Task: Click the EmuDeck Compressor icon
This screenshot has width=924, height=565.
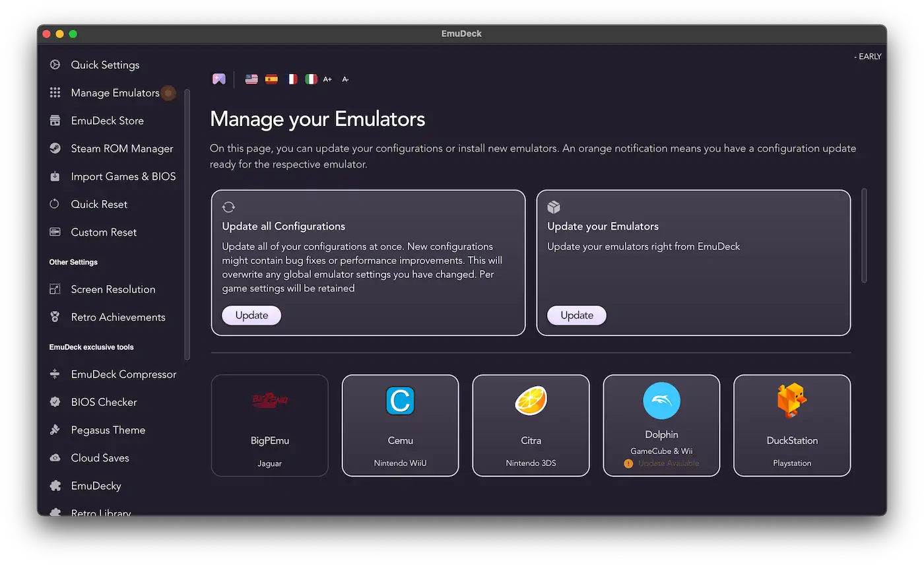Action: [x=55, y=374]
